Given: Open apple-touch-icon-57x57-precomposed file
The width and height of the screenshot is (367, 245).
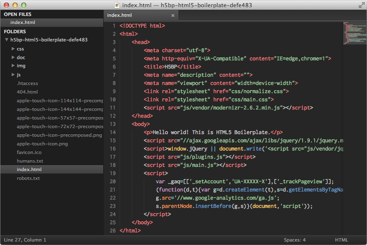Looking at the screenshot, I should click(x=60, y=118).
